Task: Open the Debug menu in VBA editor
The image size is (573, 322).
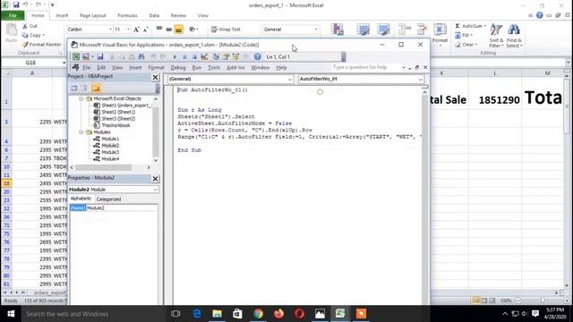Action: (178, 68)
